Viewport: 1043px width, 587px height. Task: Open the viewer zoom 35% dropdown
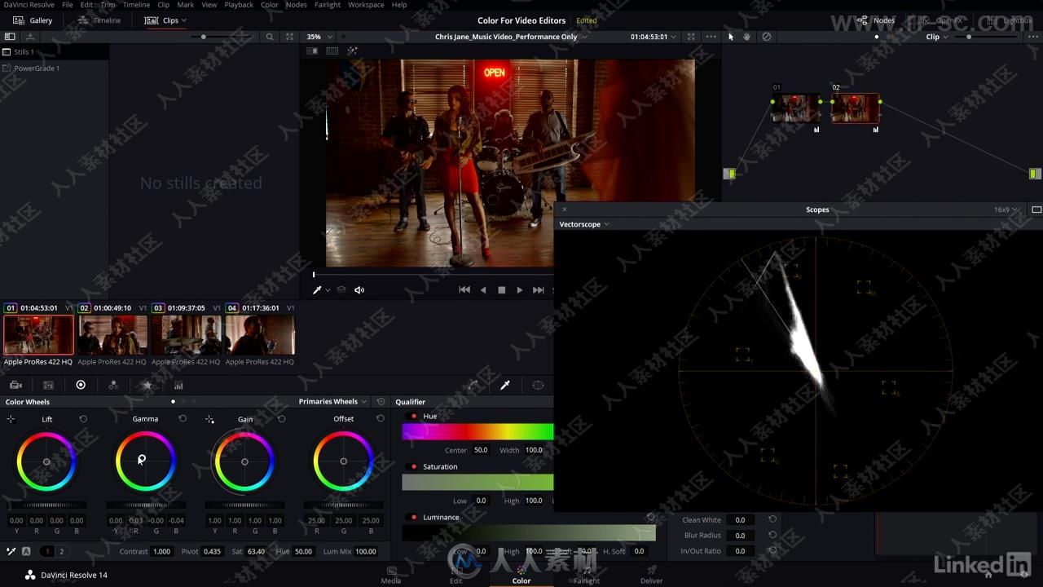click(319, 37)
